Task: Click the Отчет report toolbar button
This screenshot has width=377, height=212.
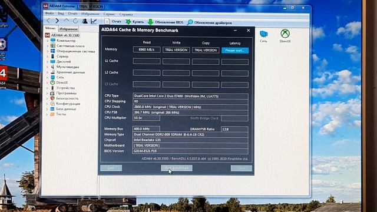Action: [x=113, y=22]
